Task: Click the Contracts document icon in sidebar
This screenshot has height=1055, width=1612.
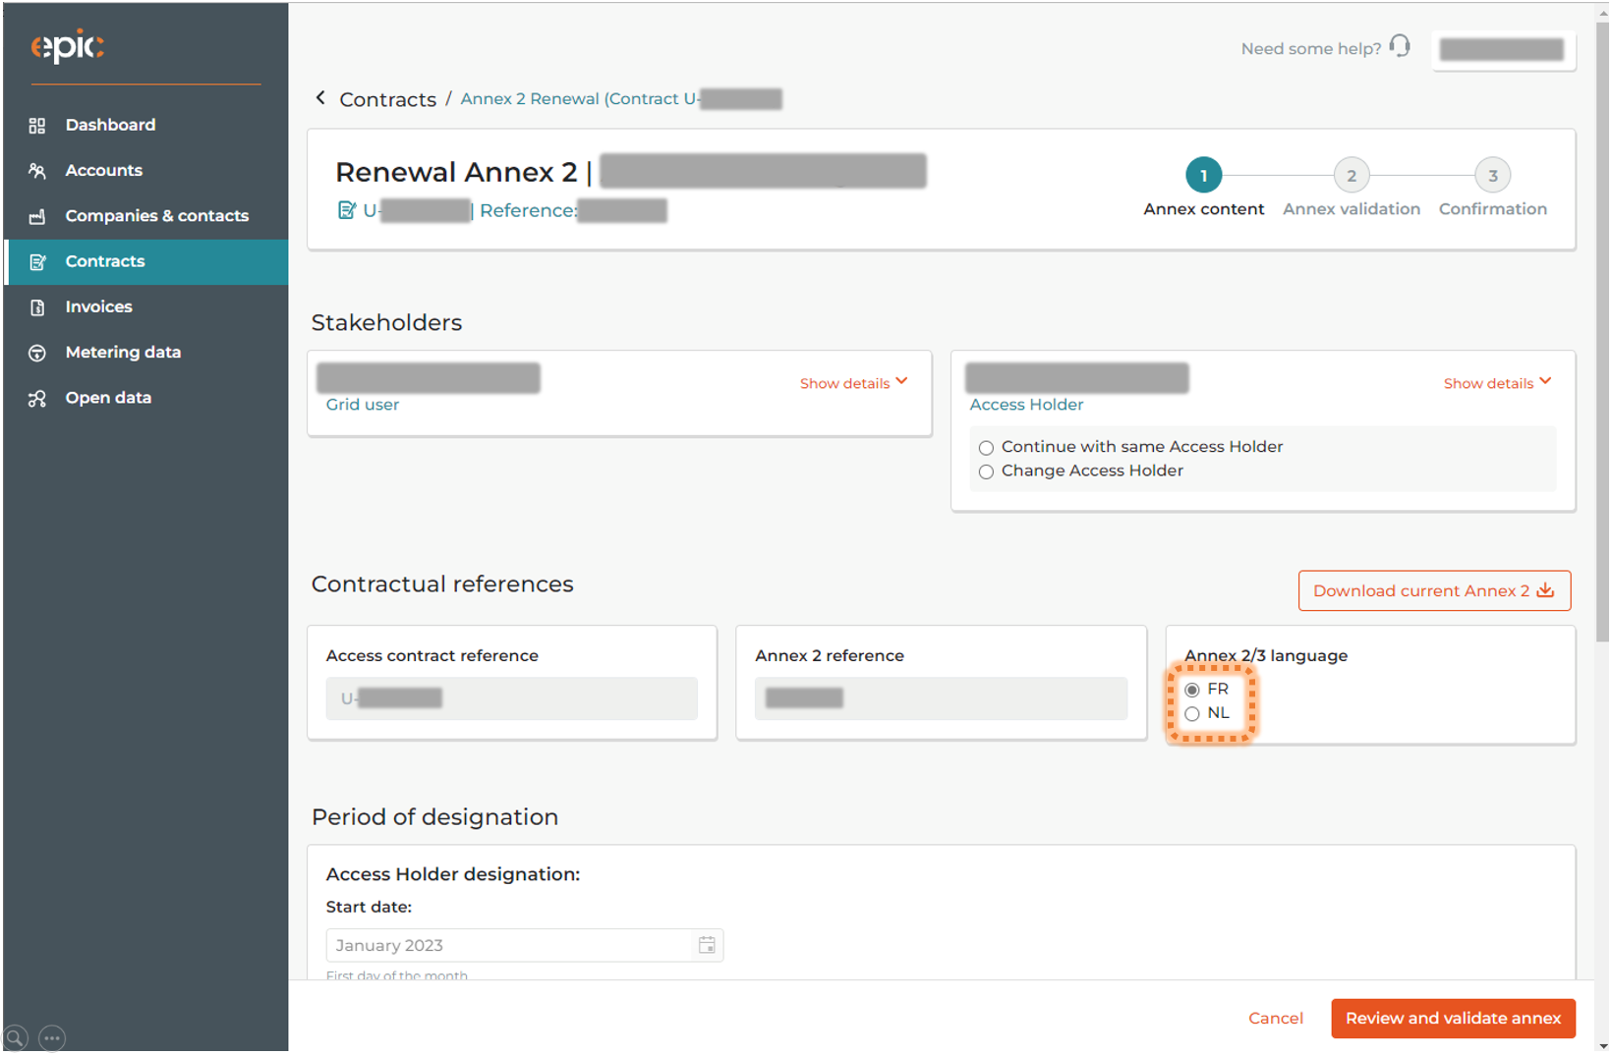Action: click(37, 262)
